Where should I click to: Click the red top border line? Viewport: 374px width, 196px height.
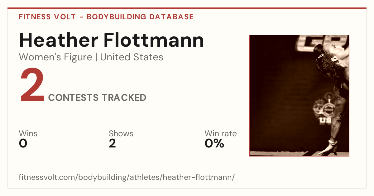click(187, 8)
